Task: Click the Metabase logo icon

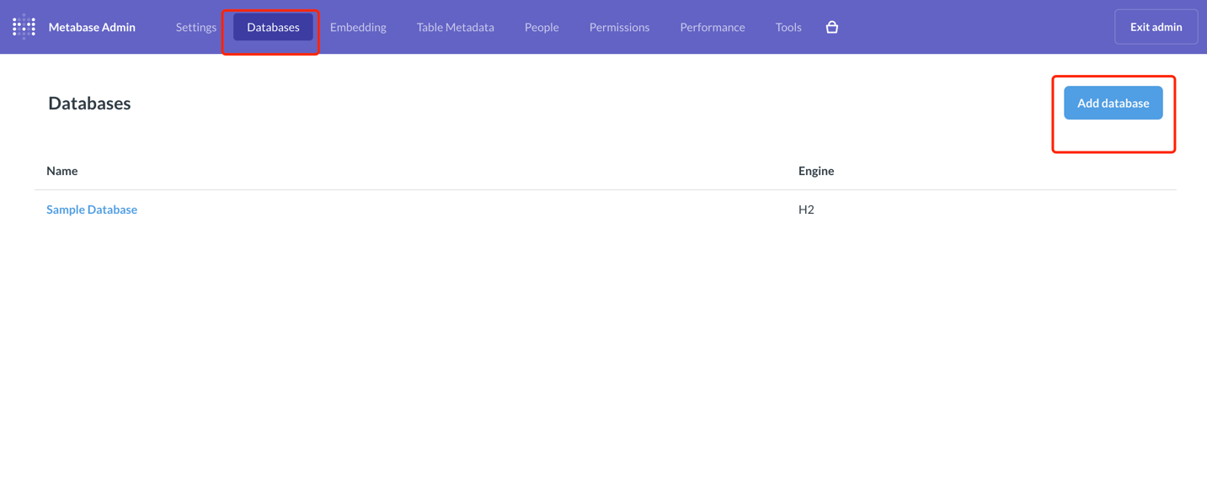Action: 23,26
